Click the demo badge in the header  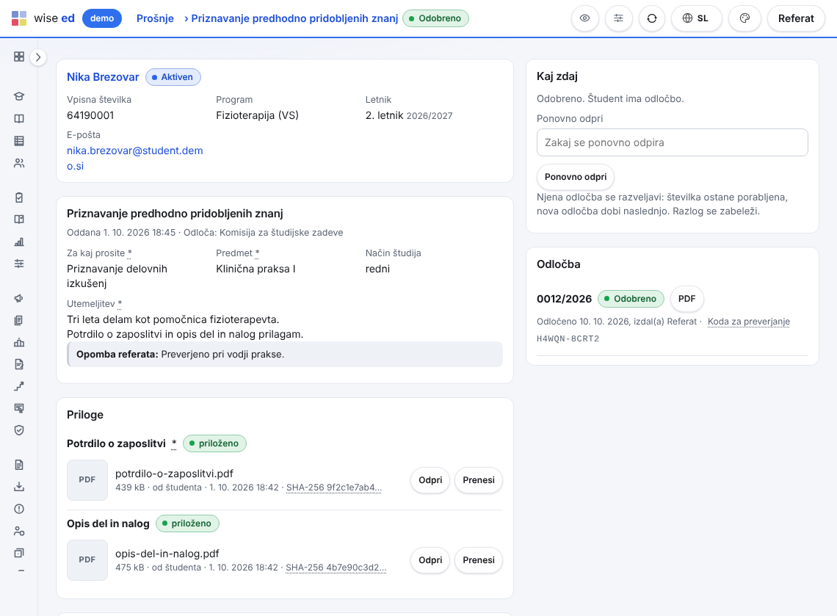(102, 18)
